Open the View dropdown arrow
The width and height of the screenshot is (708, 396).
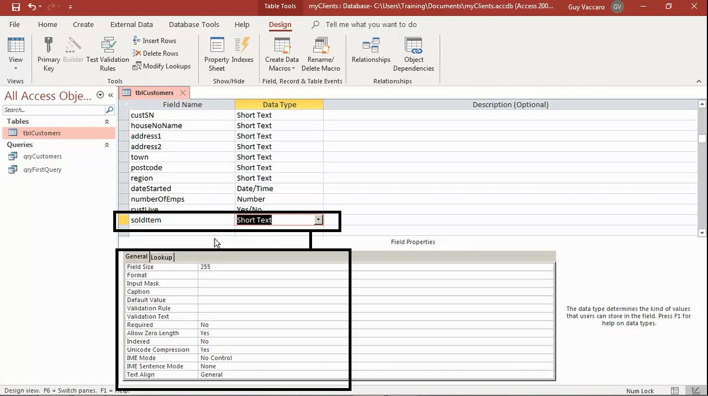pyautogui.click(x=15, y=68)
